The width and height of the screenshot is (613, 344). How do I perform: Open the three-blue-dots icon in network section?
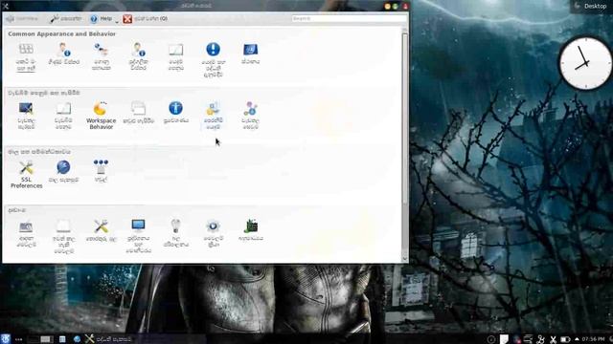click(x=101, y=171)
